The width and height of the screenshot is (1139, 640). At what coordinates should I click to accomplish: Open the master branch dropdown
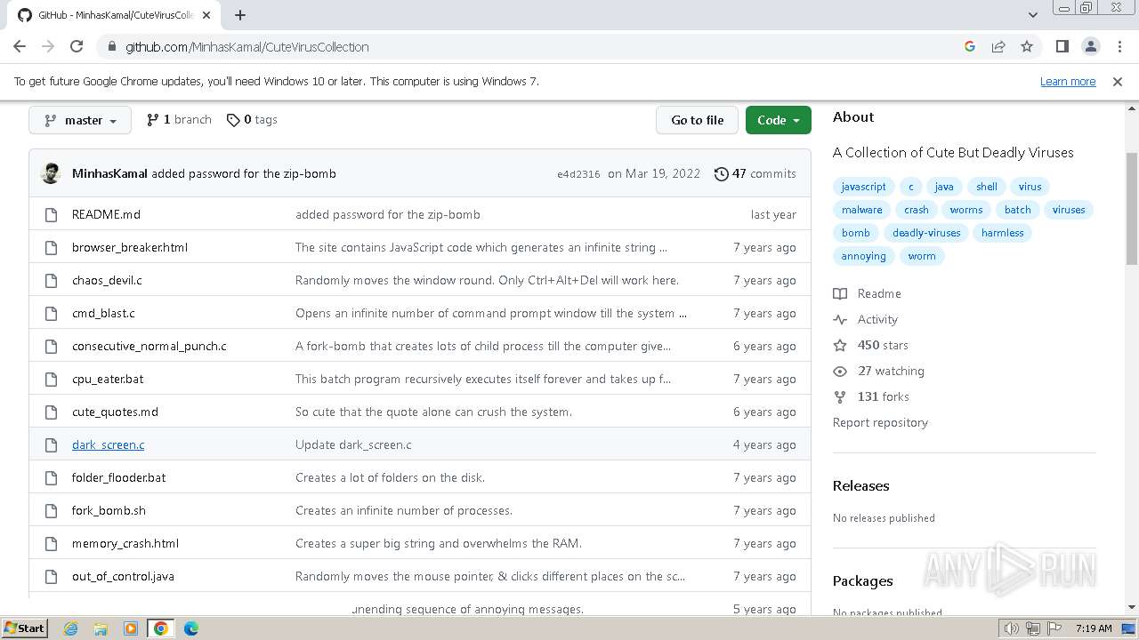pyautogui.click(x=80, y=120)
